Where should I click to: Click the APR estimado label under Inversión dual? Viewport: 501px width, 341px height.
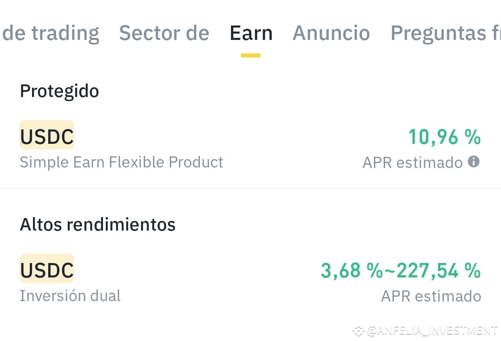point(431,296)
